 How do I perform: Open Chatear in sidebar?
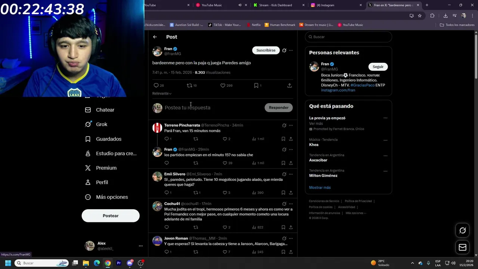pyautogui.click(x=100, y=110)
